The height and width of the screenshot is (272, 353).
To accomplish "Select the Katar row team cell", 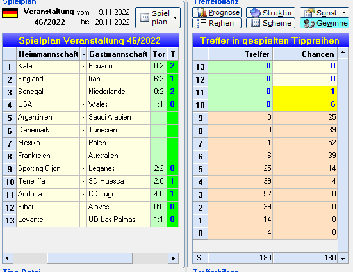I will pos(48,66).
